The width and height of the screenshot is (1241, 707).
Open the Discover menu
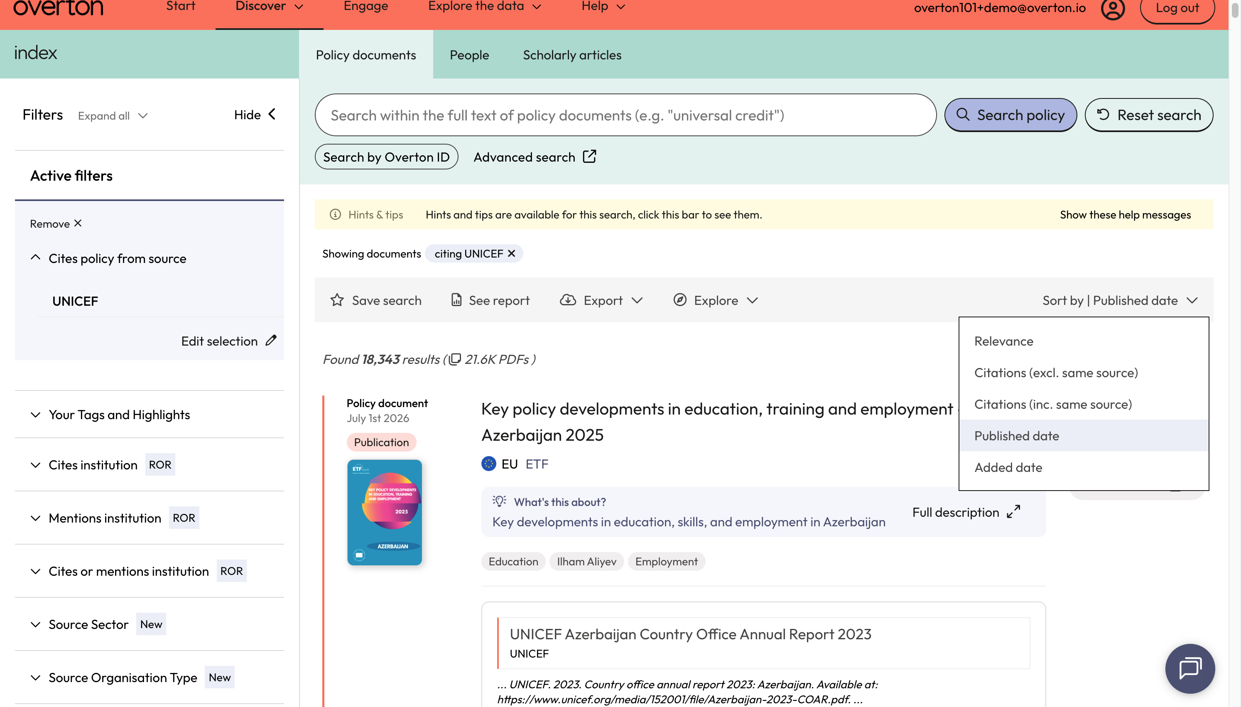[270, 7]
